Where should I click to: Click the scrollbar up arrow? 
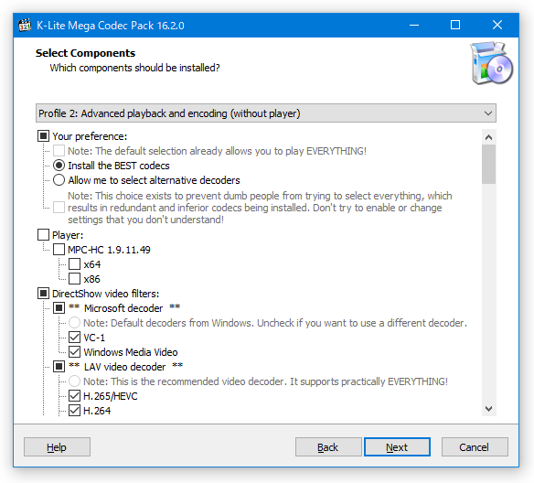coord(488,137)
